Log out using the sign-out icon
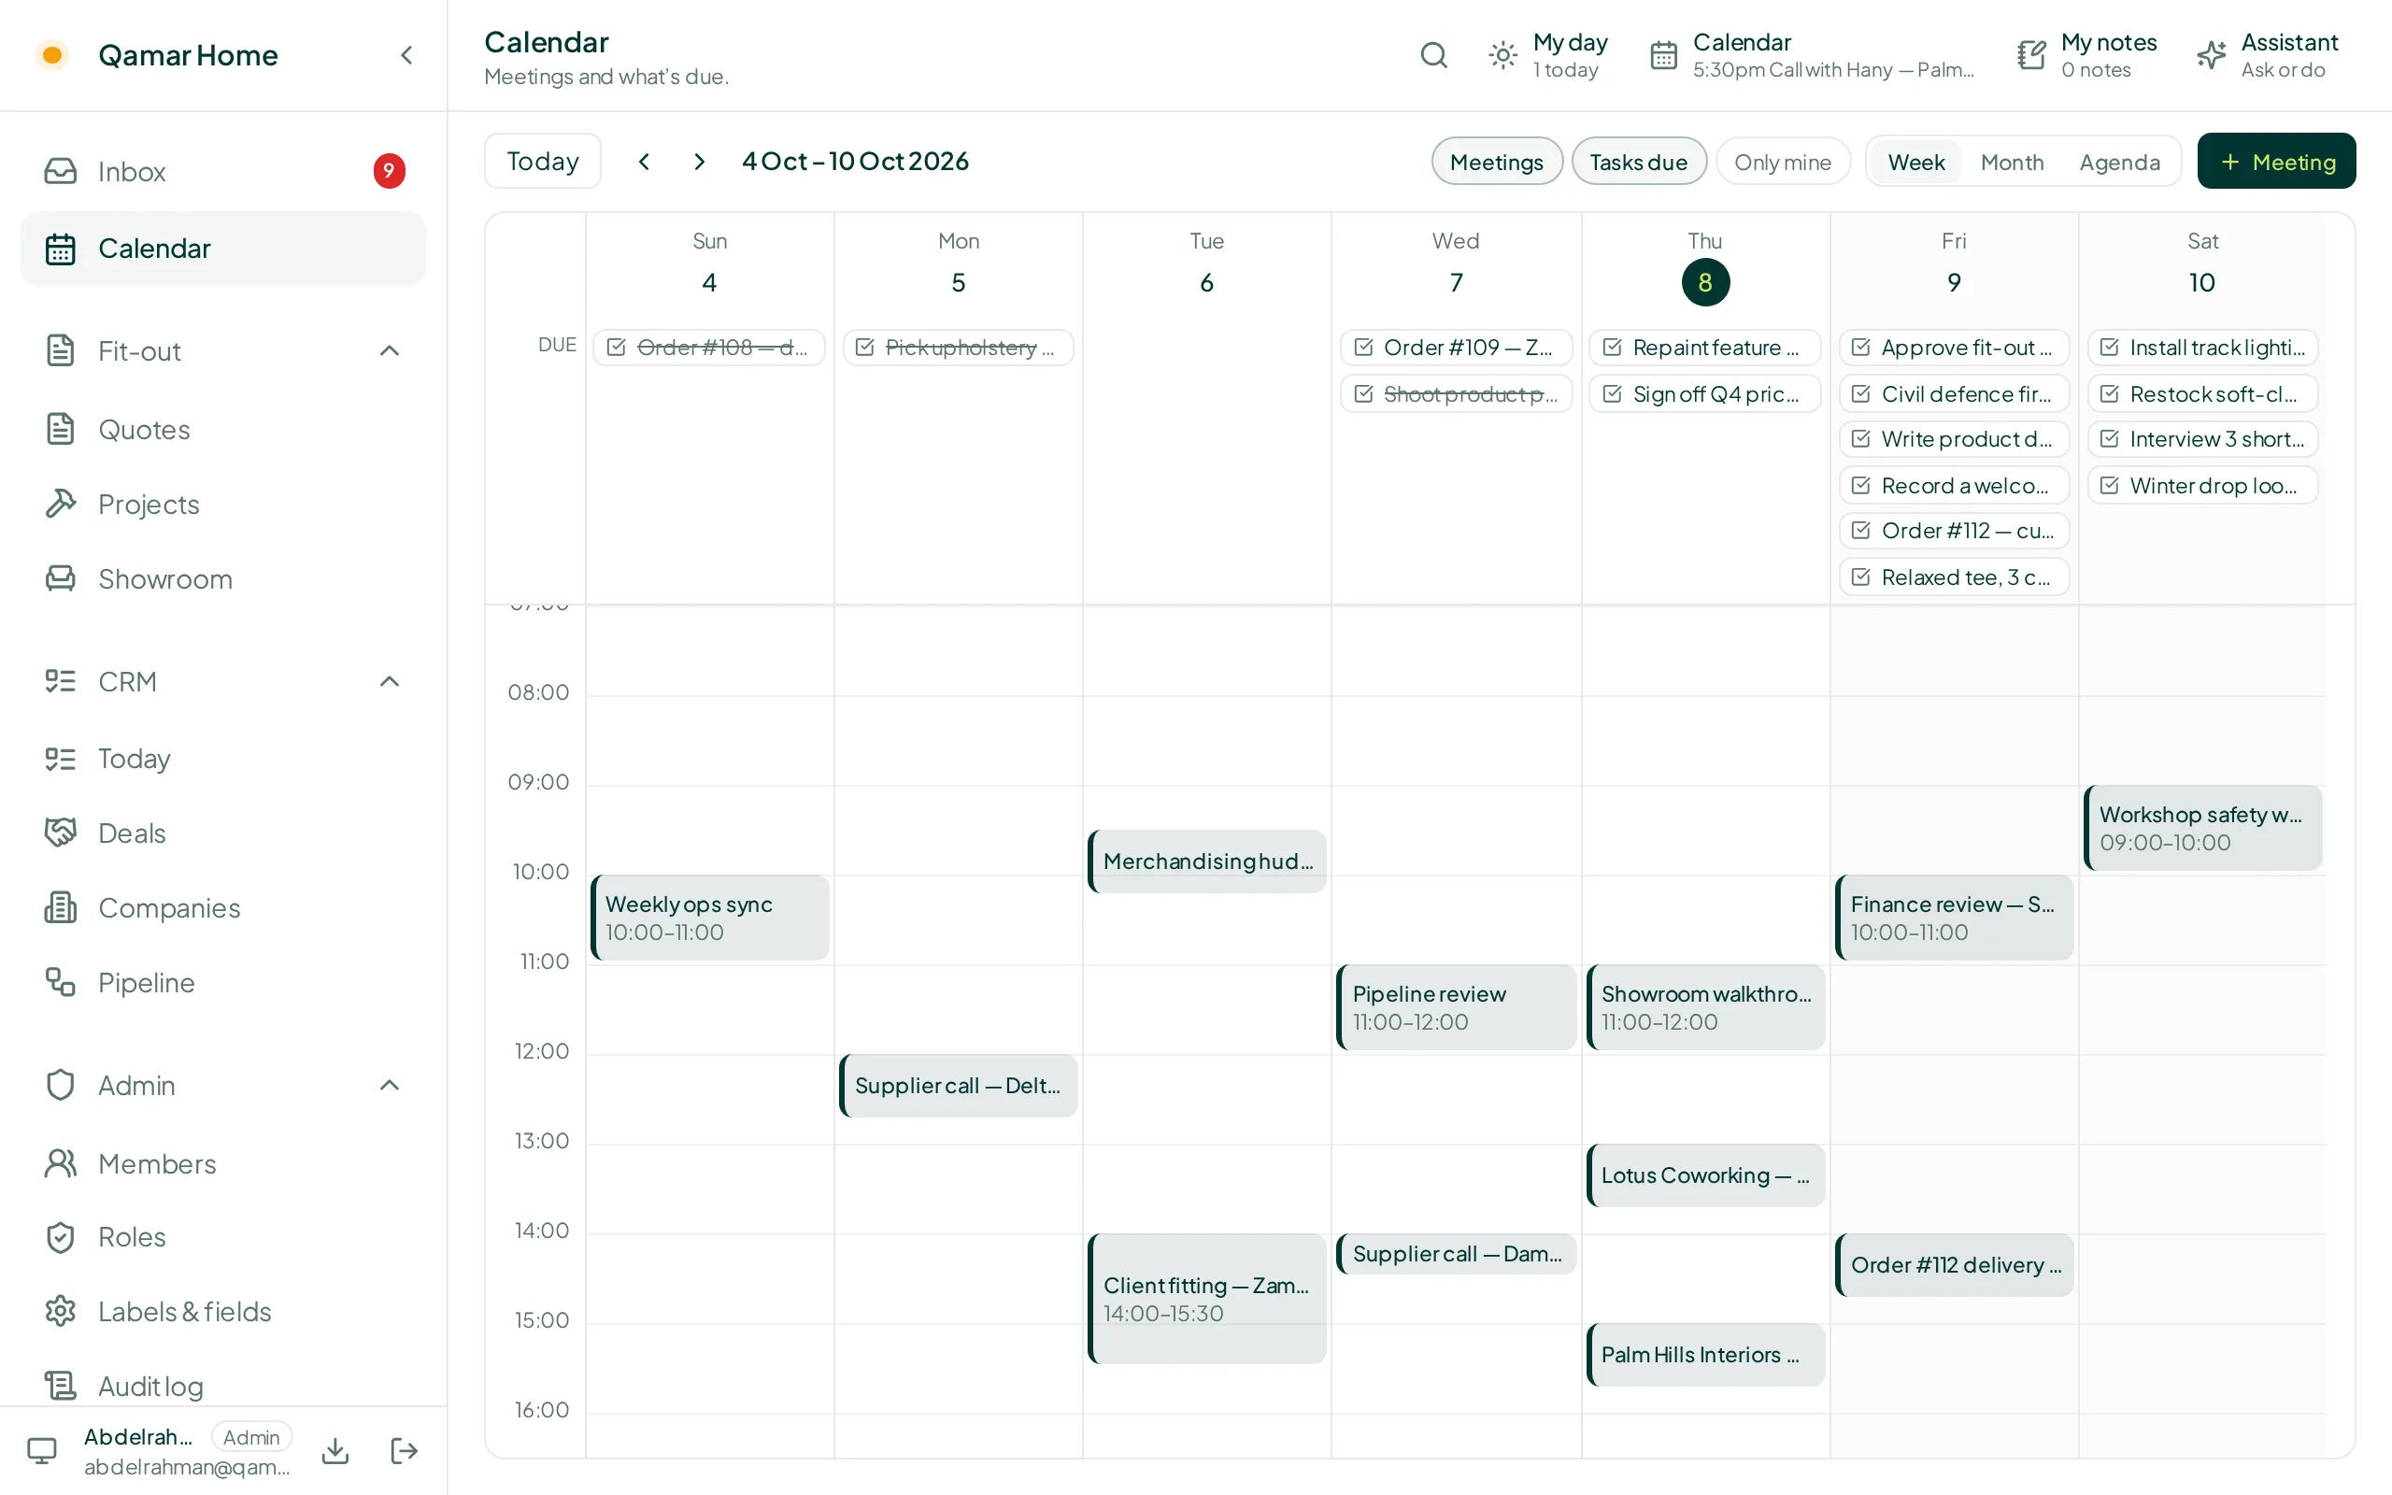 coord(405,1450)
